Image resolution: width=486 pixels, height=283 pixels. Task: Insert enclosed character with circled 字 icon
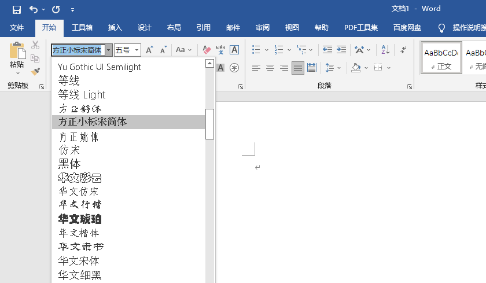[x=234, y=68]
